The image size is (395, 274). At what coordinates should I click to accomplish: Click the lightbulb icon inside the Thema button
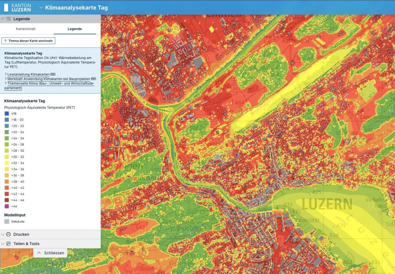6,41
